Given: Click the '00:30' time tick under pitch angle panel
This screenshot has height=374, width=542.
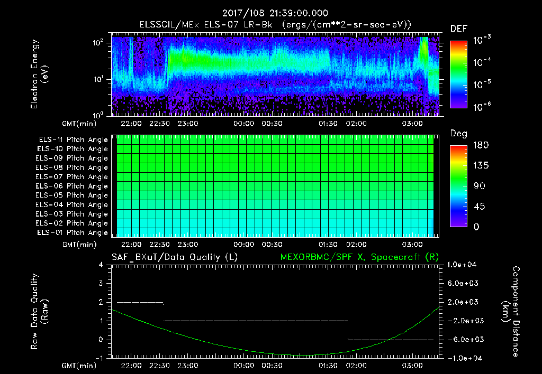Looking at the screenshot, I should (272, 245).
